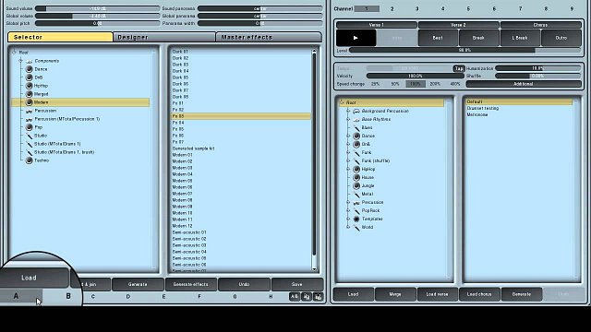Viewport: 591px width, 332px height.
Task: Click the Funk drumstick icon in rhythm tree
Action: click(356, 152)
